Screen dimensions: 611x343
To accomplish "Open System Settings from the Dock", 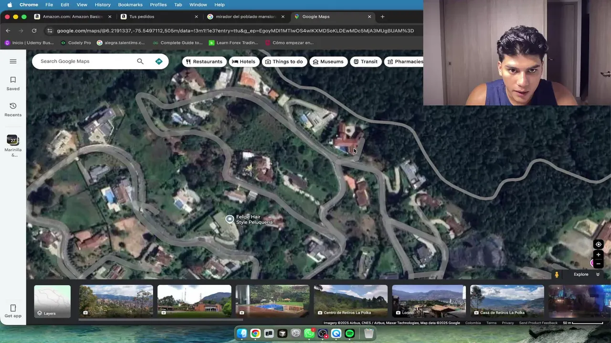I will coord(296,333).
